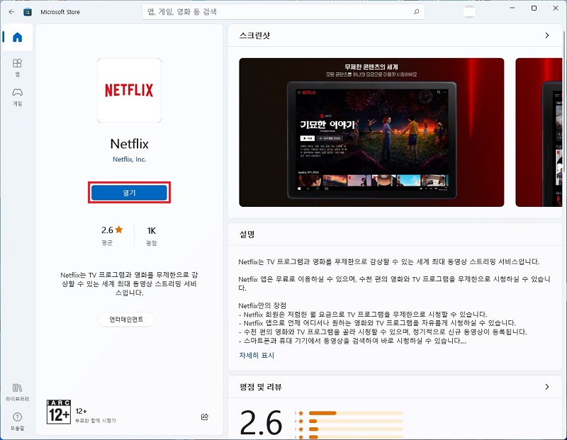This screenshot has width=567, height=440.
Task: Go back with the back arrow
Action: tap(11, 12)
